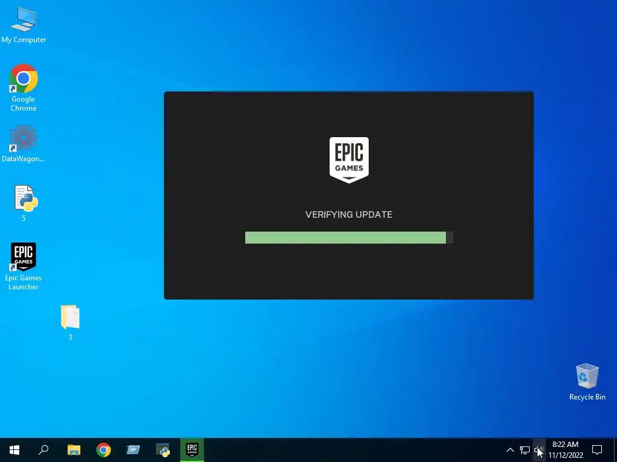The height and width of the screenshot is (462, 617).
Task: Click the VERIFYING UPDATE status text
Action: (x=349, y=215)
